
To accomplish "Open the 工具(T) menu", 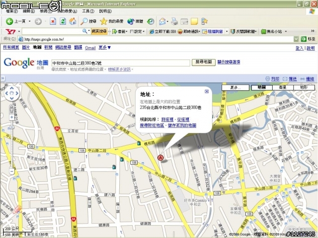I will click(88, 11).
